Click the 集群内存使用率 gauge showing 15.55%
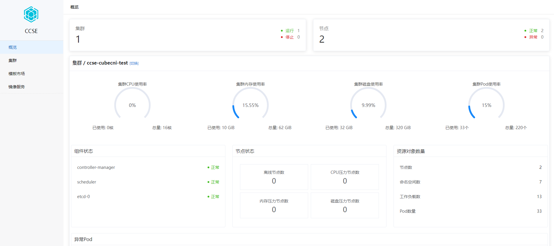Image resolution: width=554 pixels, height=246 pixels. [251, 103]
